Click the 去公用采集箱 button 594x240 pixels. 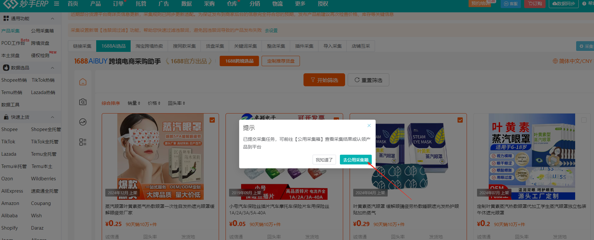point(355,160)
